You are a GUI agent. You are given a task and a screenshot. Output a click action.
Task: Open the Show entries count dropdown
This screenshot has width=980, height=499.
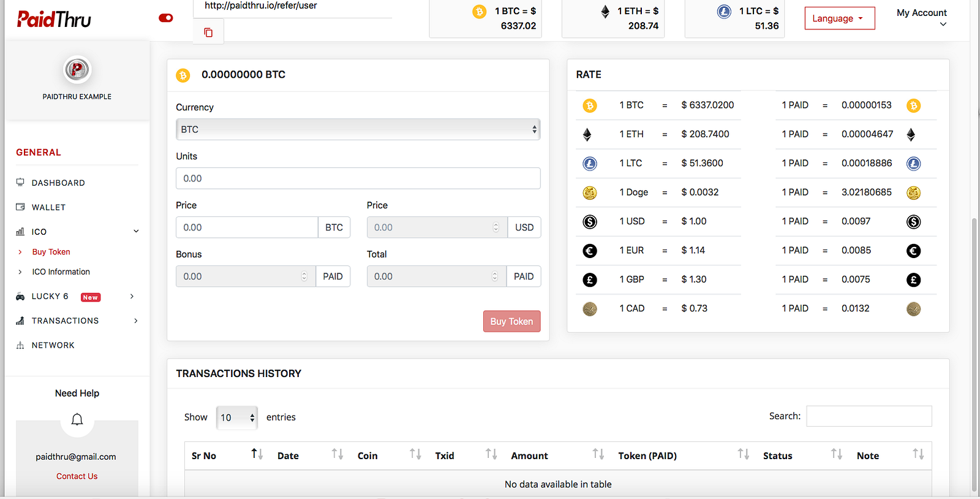(x=237, y=417)
